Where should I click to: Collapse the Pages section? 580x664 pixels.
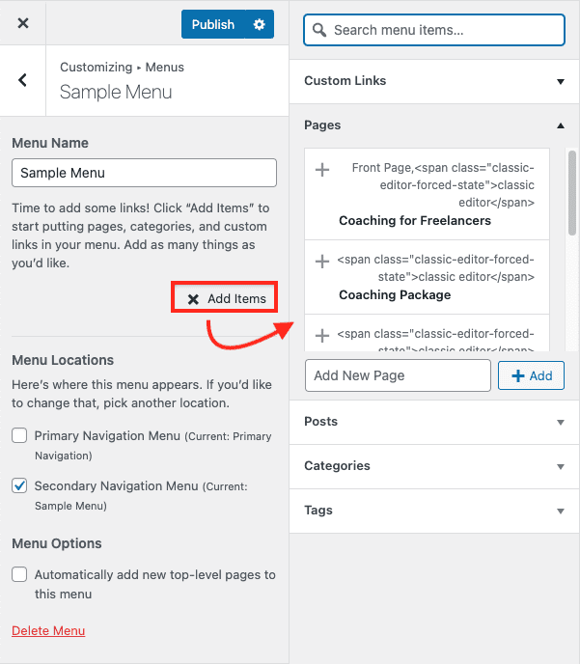pyautogui.click(x=560, y=125)
